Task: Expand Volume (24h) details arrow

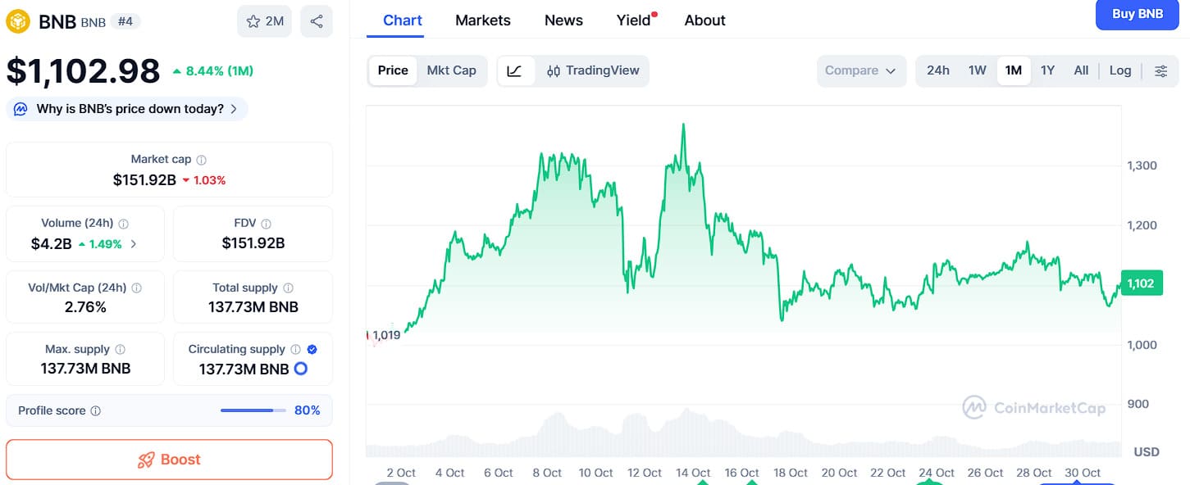Action: [134, 243]
